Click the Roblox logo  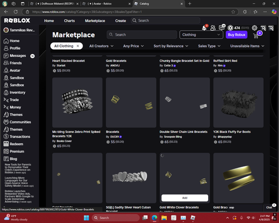(x=17, y=21)
